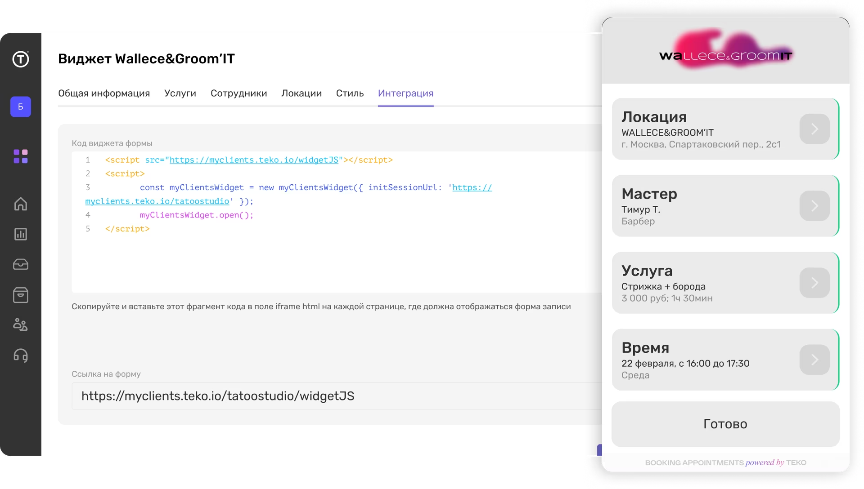Expand the Мастер card for Тимур Т.

coord(814,206)
